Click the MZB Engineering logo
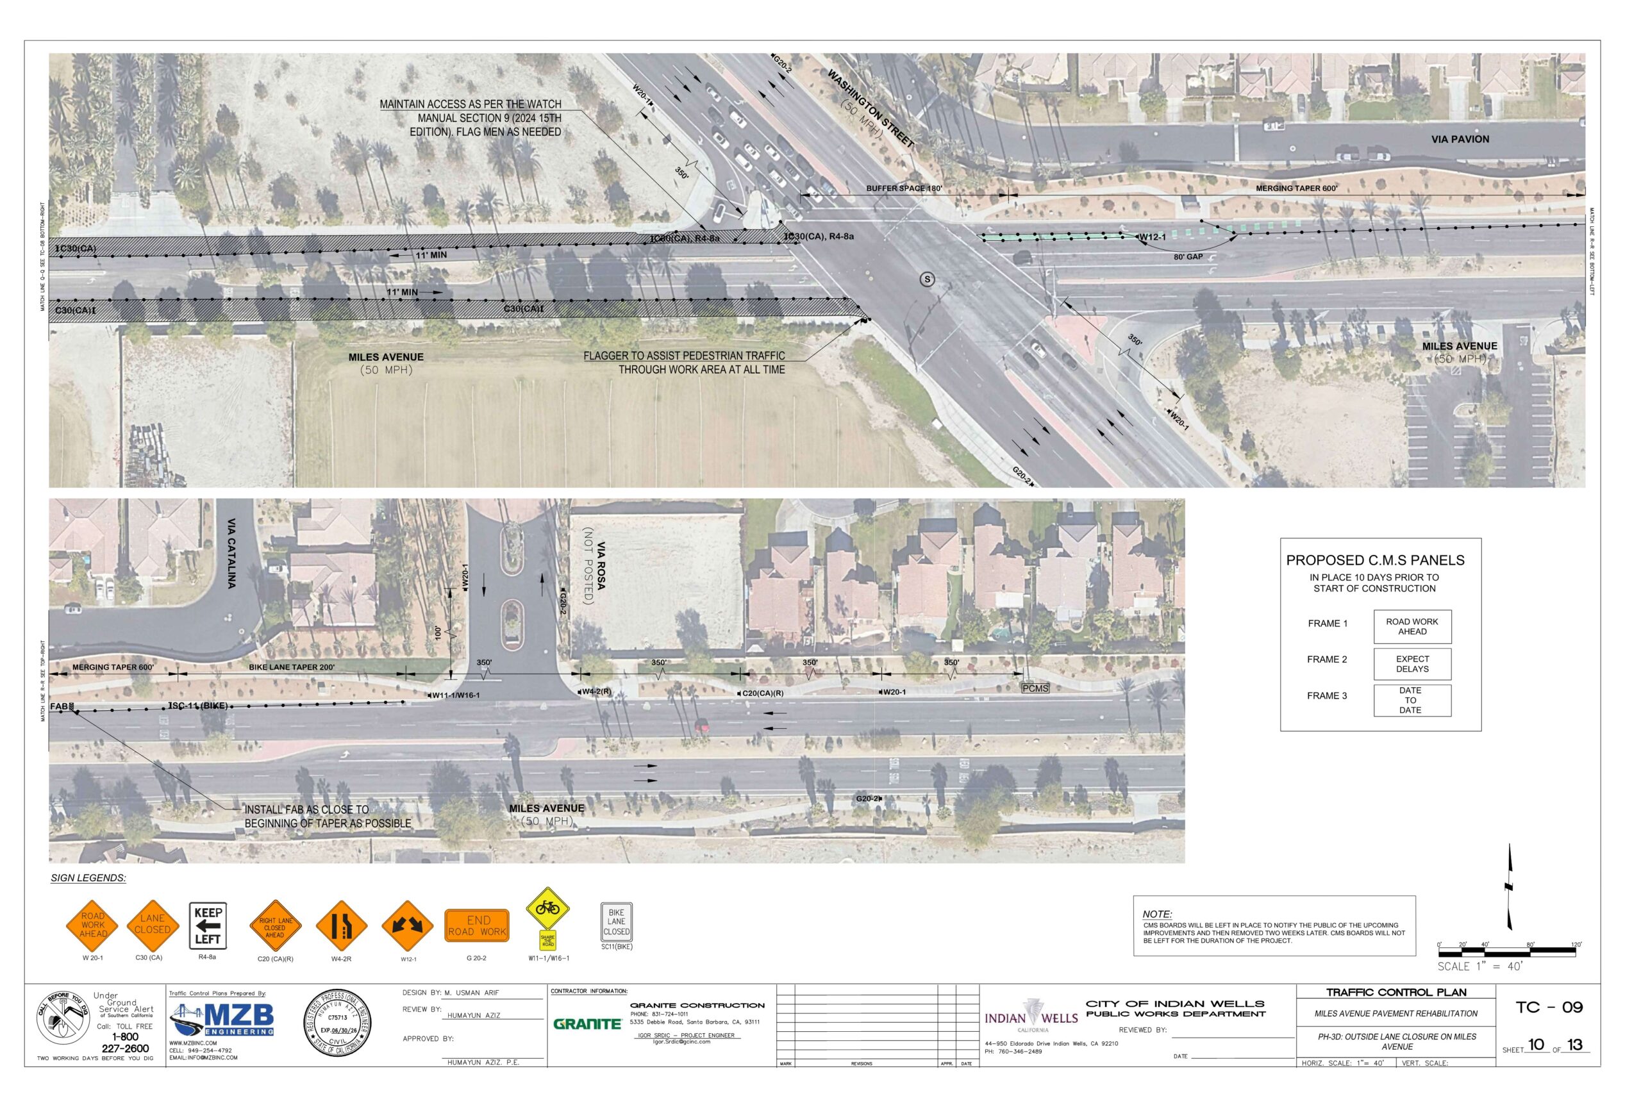1641x1094 pixels. tap(223, 1020)
